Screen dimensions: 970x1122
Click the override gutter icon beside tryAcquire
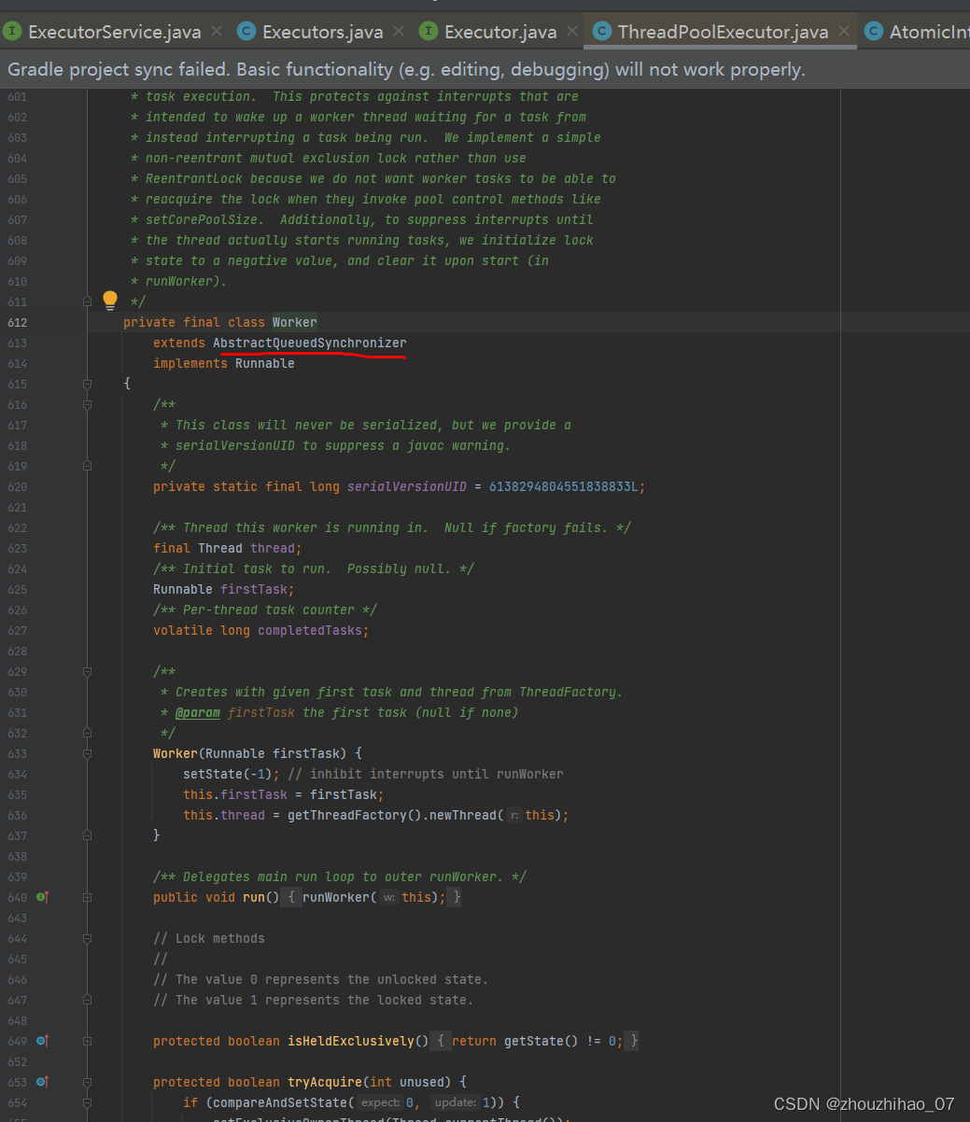[x=42, y=1082]
